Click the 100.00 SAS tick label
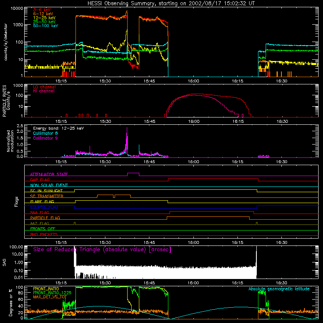This screenshot has width=323, height=323. (x=16, y=247)
